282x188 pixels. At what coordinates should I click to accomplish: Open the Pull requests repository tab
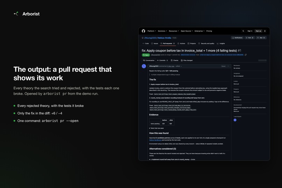(168, 43)
